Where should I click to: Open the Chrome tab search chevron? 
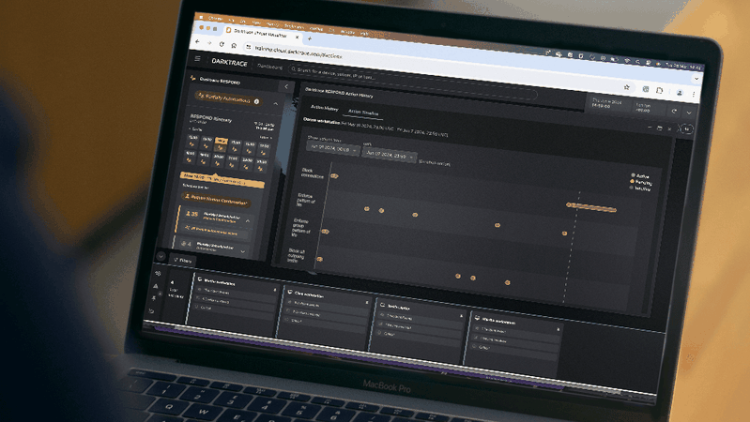696,79
